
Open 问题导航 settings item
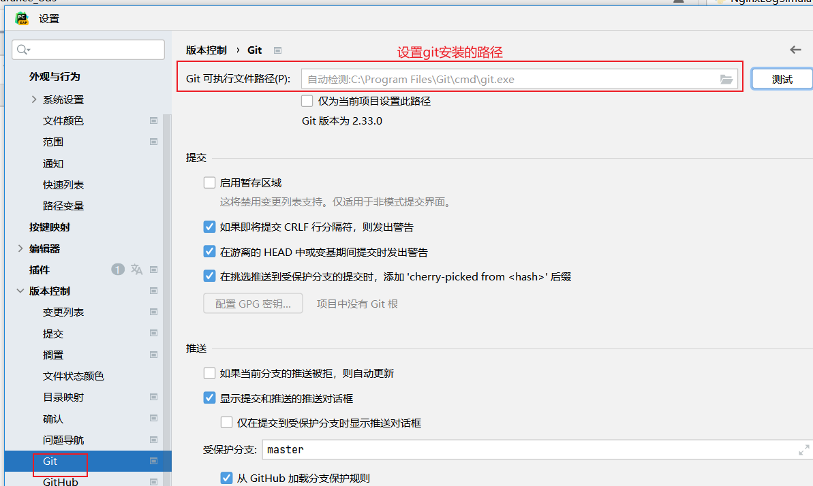(x=63, y=440)
